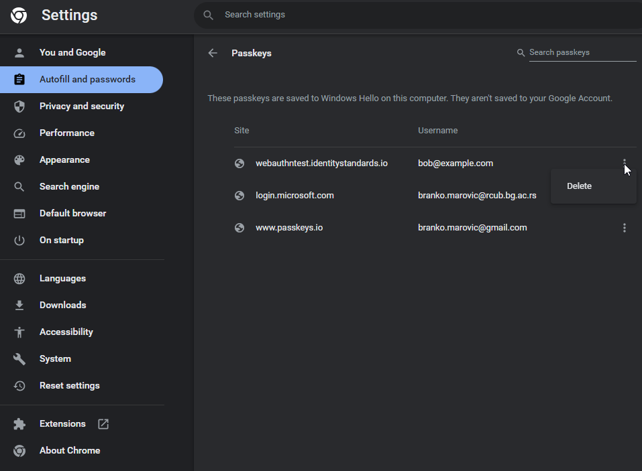This screenshot has height=471, width=642.
Task: Click the Appearance palette icon
Action: (19, 160)
